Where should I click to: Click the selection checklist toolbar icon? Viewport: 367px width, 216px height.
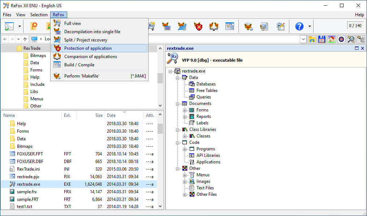click(9, 26)
